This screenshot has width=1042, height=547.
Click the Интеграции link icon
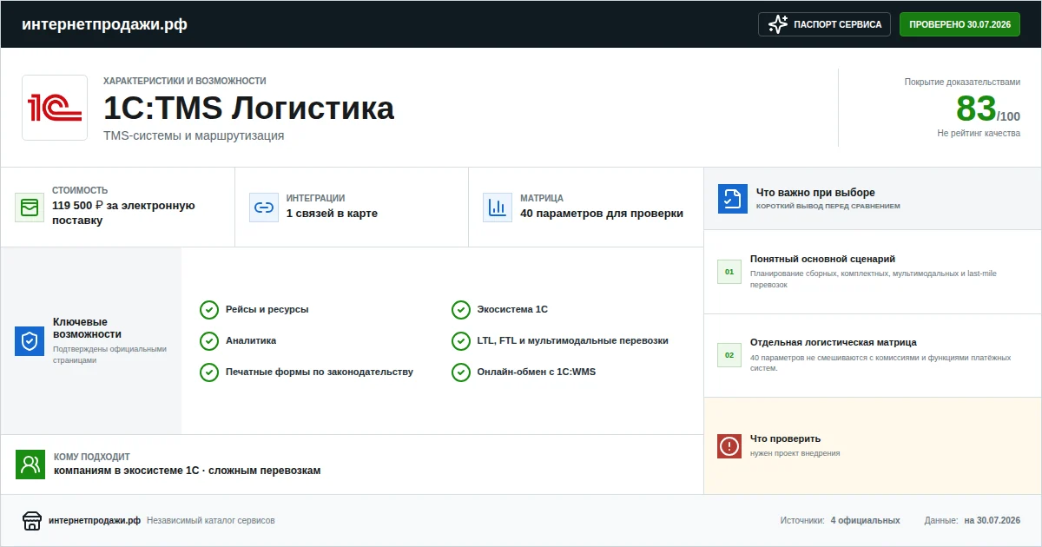(x=263, y=208)
